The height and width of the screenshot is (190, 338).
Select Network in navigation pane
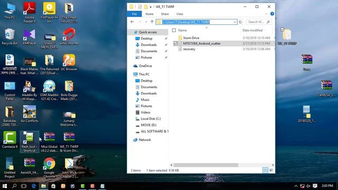pyautogui.click(x=145, y=140)
